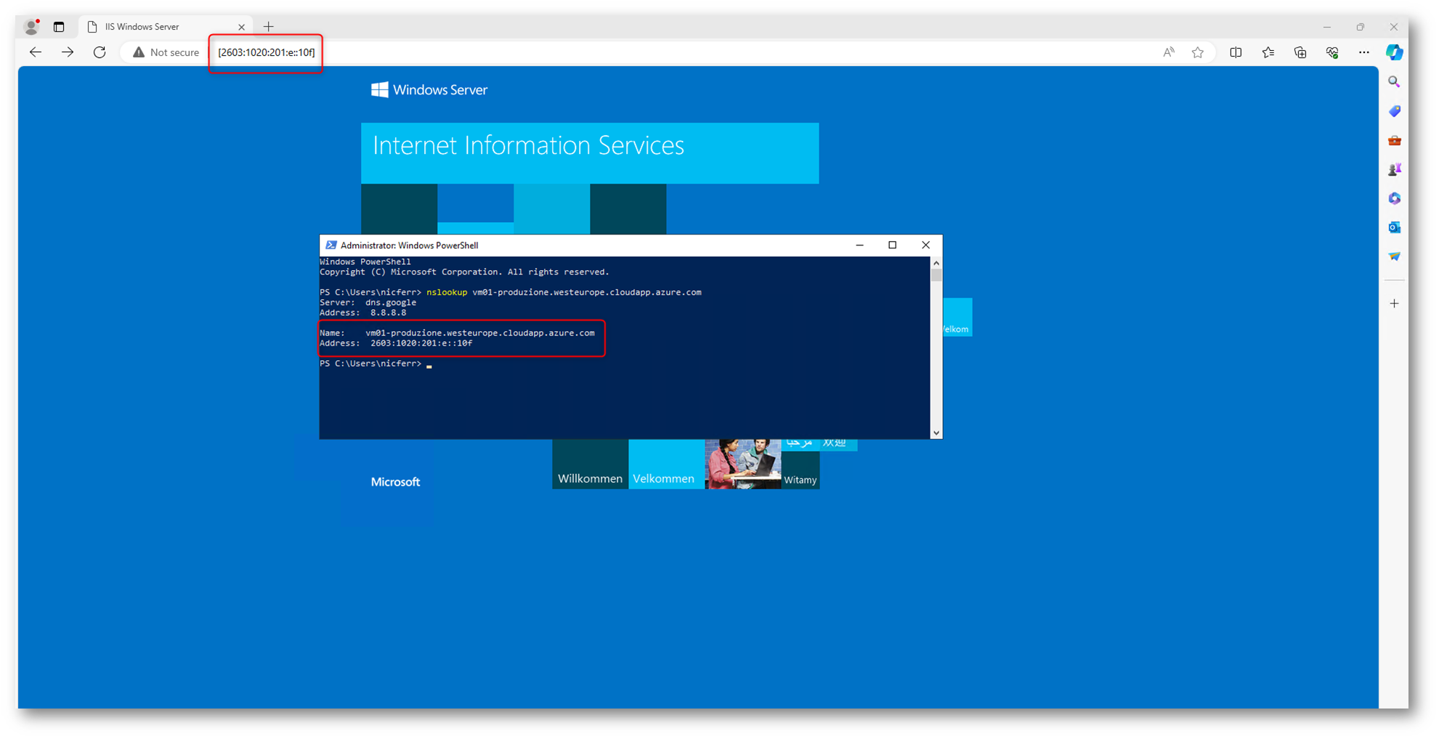Restore down the Edge browser window

[x=1361, y=27]
